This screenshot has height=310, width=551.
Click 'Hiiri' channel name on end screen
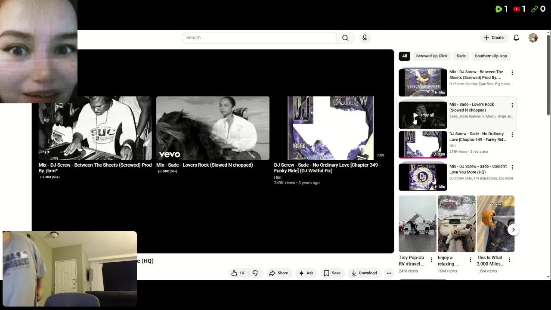[278, 177]
